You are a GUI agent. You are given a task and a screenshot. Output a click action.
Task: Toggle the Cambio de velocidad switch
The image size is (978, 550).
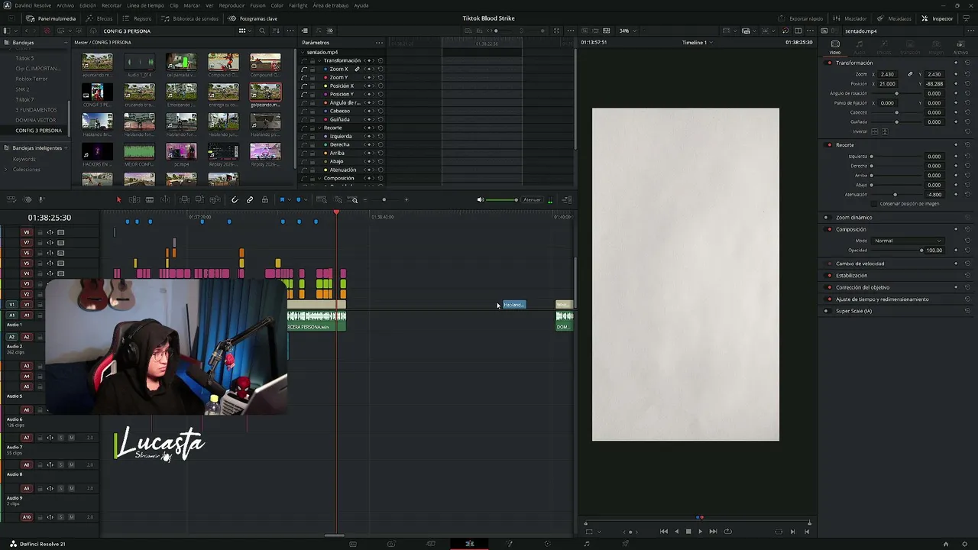click(x=829, y=264)
